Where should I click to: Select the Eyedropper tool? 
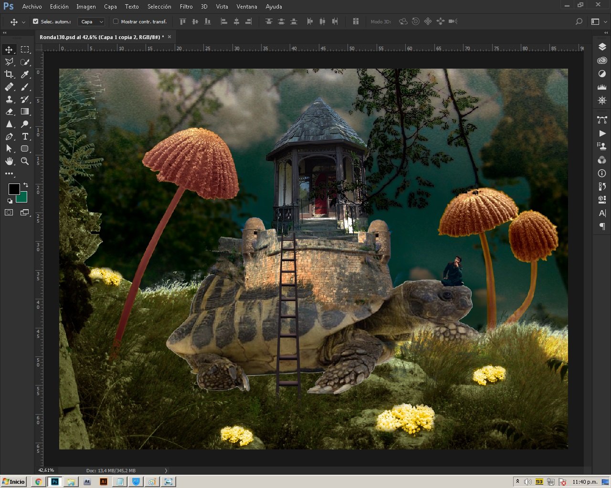25,74
